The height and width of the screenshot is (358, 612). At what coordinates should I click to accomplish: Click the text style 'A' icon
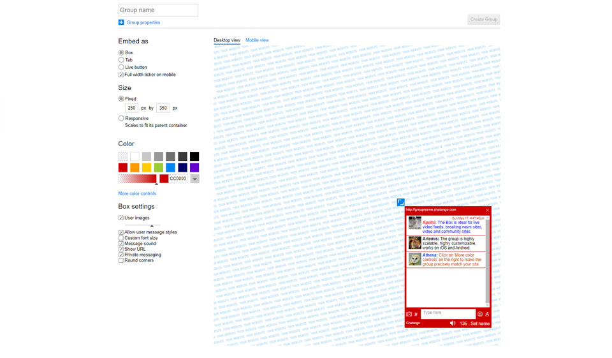click(487, 314)
